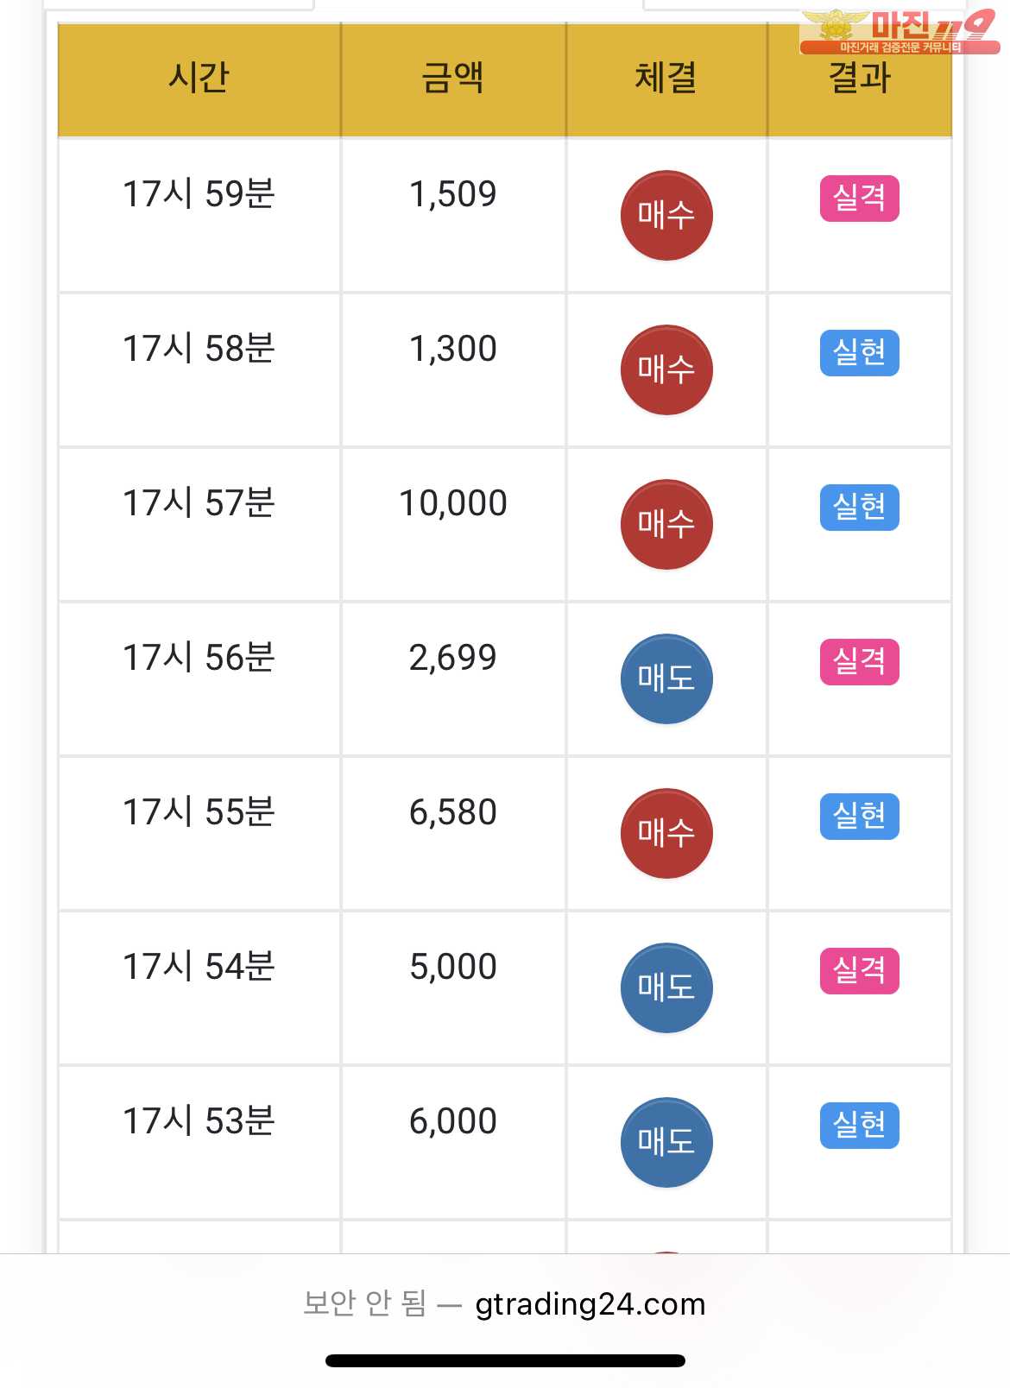Viewport: 1010px width, 1388px height.
Task: Click the 매수 circle in 17시 55분 row
Action: coord(666,833)
